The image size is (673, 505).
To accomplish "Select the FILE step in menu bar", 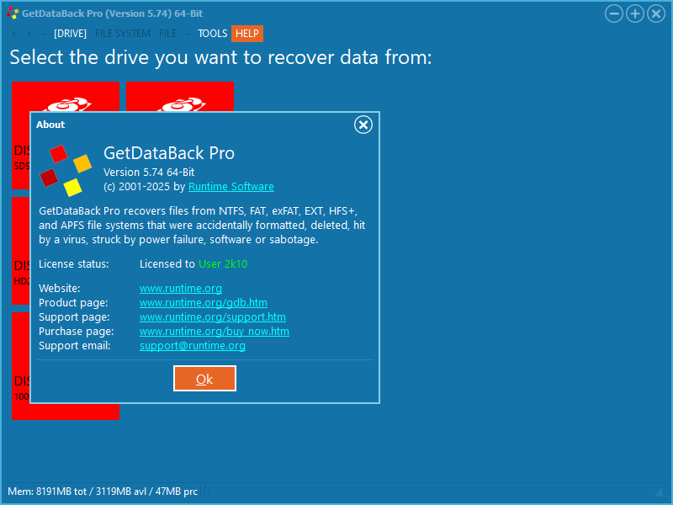I will coord(167,34).
